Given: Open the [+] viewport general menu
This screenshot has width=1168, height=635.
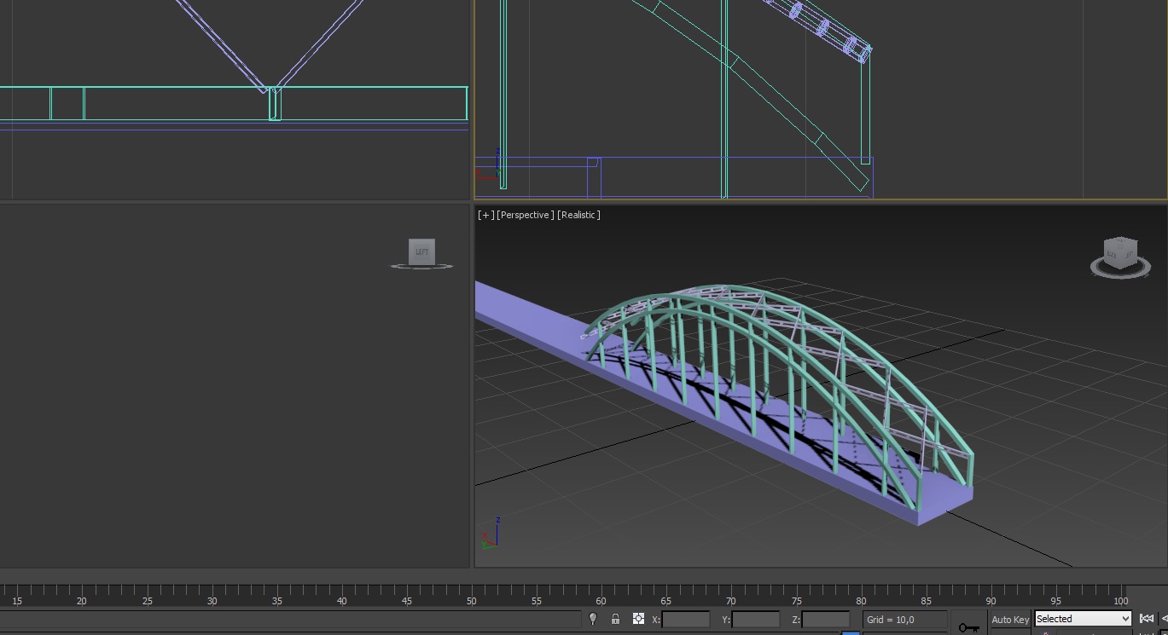Looking at the screenshot, I should (485, 215).
